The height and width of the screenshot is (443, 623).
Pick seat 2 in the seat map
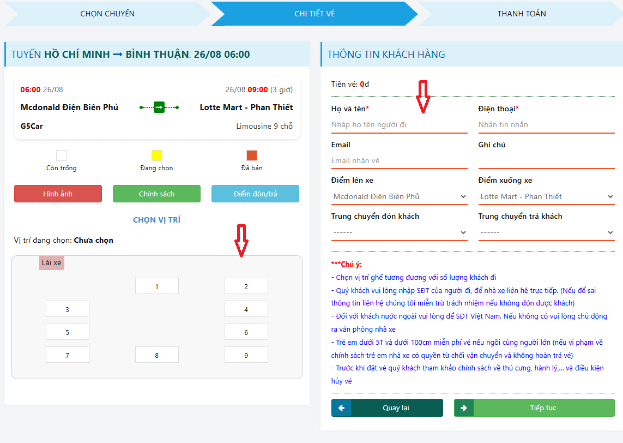click(246, 286)
